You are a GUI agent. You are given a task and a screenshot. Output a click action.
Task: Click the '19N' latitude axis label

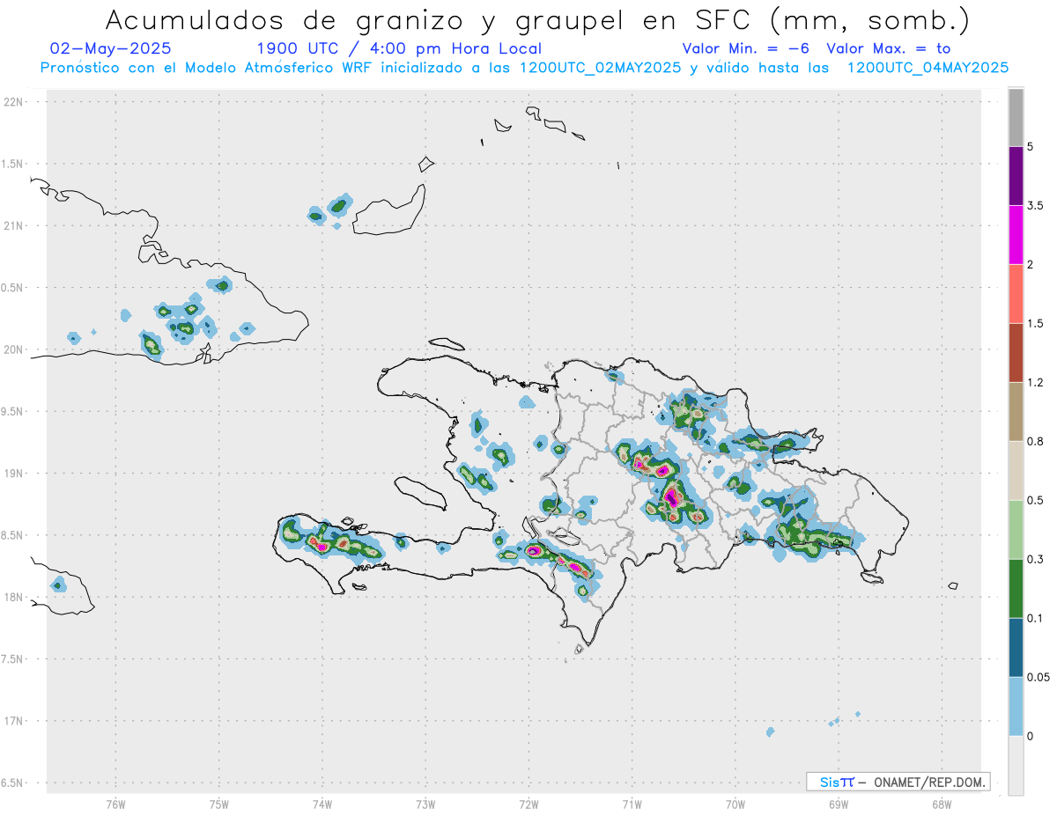[14, 474]
